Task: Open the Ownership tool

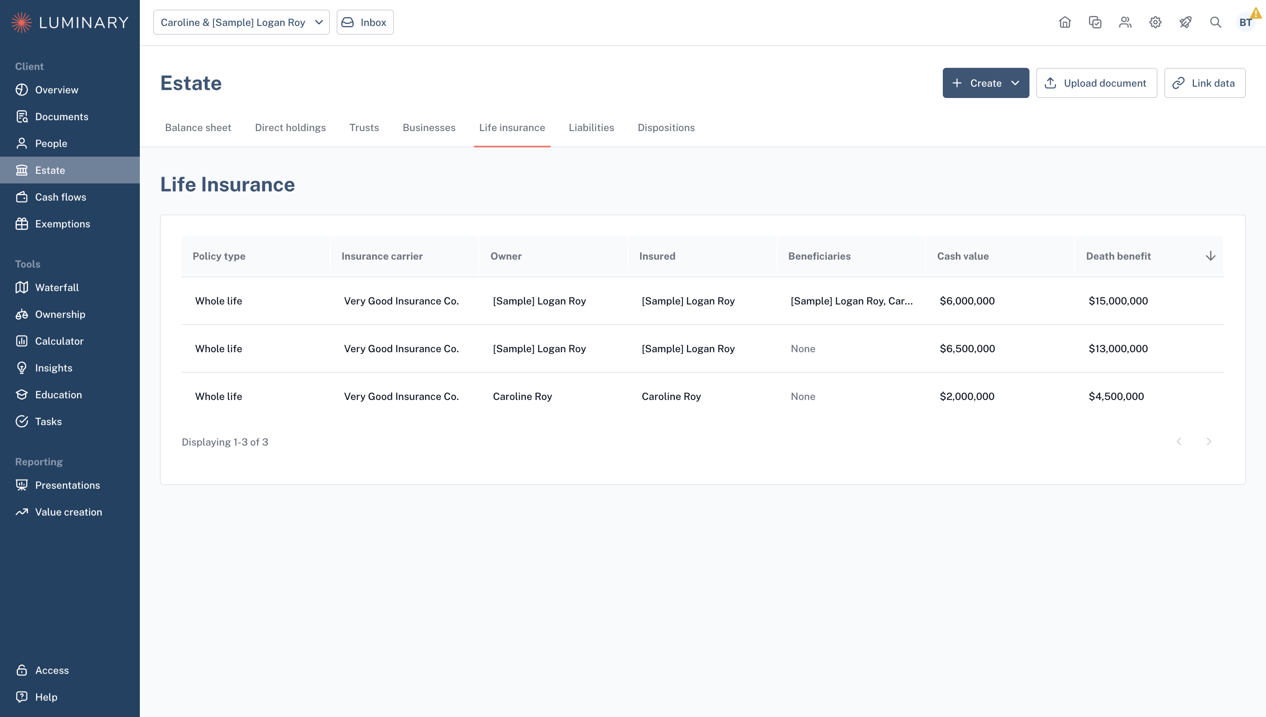Action: coord(70,314)
